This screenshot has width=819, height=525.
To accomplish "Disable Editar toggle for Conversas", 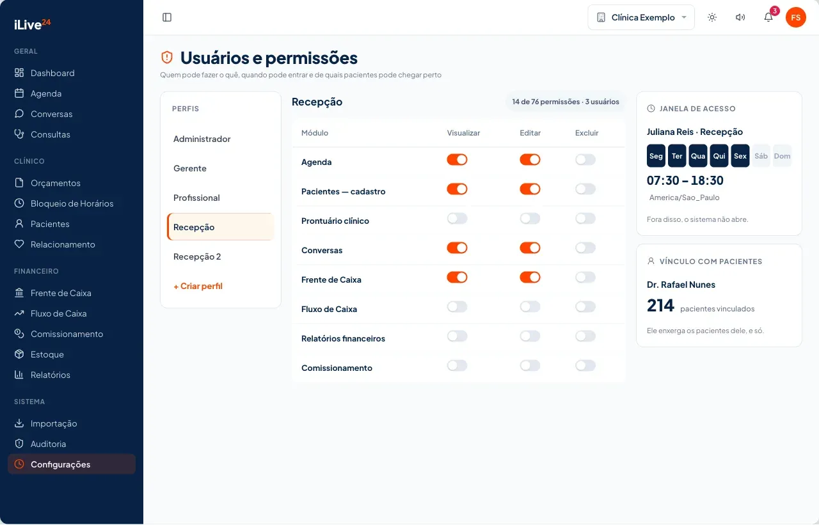I will pos(530,248).
